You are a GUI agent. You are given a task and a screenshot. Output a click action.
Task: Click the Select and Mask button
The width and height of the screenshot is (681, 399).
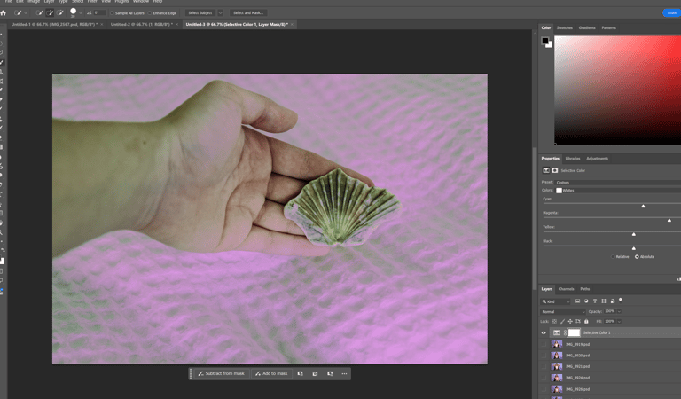(248, 13)
